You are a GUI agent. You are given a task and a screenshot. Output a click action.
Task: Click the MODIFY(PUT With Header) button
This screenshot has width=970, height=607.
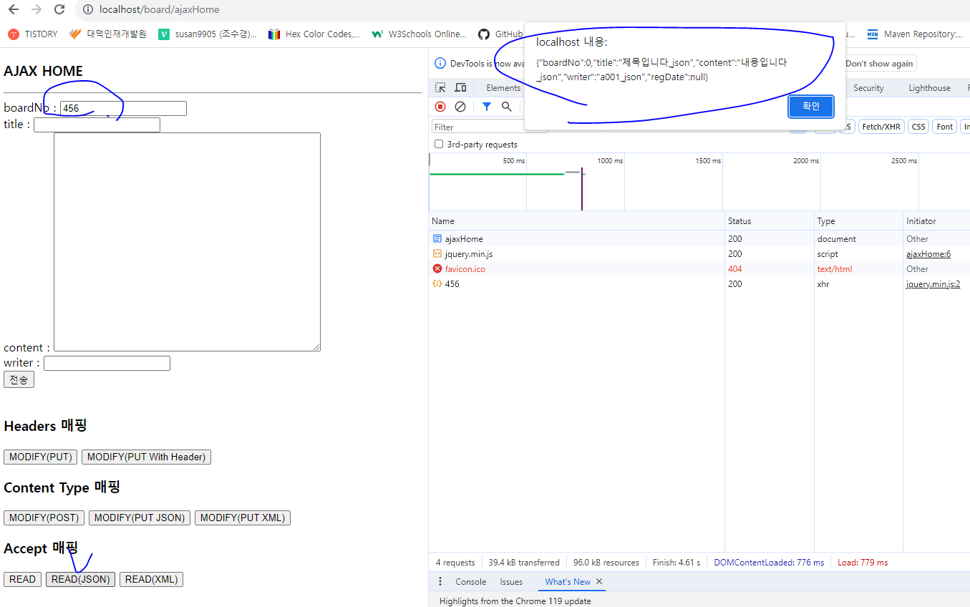pyautogui.click(x=146, y=457)
